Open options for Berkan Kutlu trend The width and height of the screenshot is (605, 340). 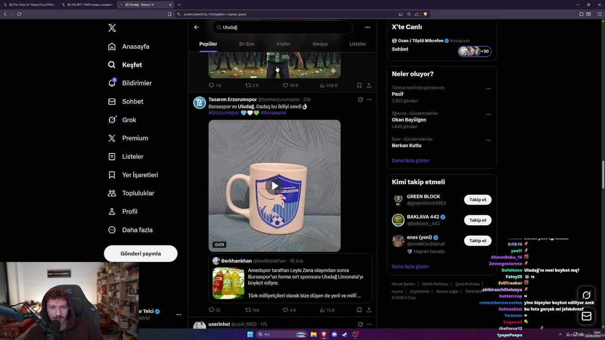pos(488,140)
